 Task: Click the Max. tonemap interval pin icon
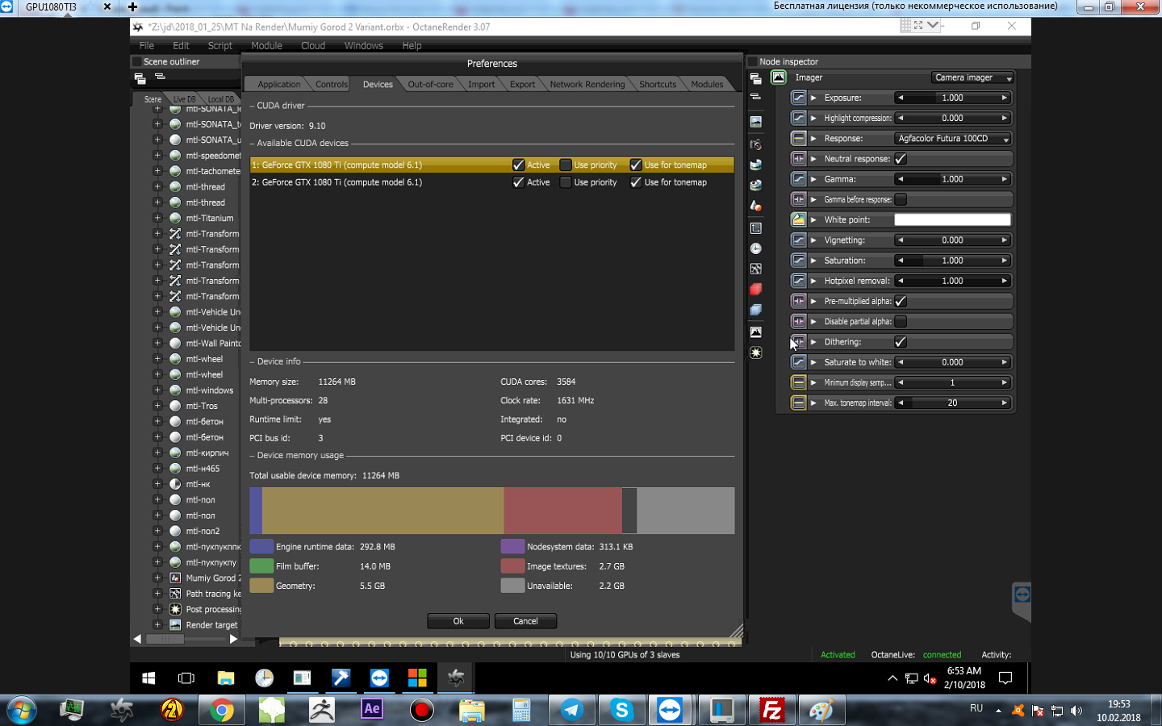coord(798,403)
